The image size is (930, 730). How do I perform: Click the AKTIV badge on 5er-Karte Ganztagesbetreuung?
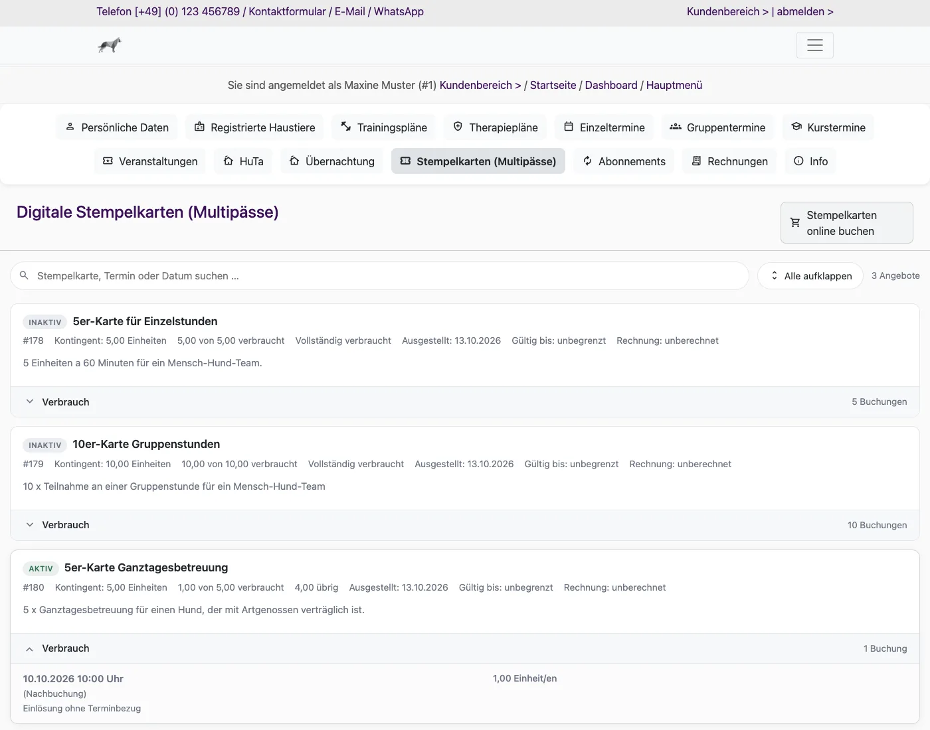41,569
